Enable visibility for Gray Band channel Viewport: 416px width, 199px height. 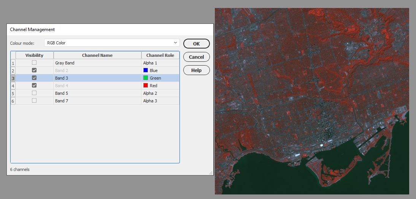(x=34, y=63)
